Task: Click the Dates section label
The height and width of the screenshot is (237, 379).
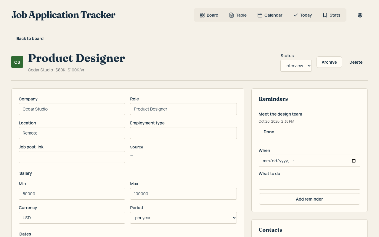Action: tap(25, 234)
